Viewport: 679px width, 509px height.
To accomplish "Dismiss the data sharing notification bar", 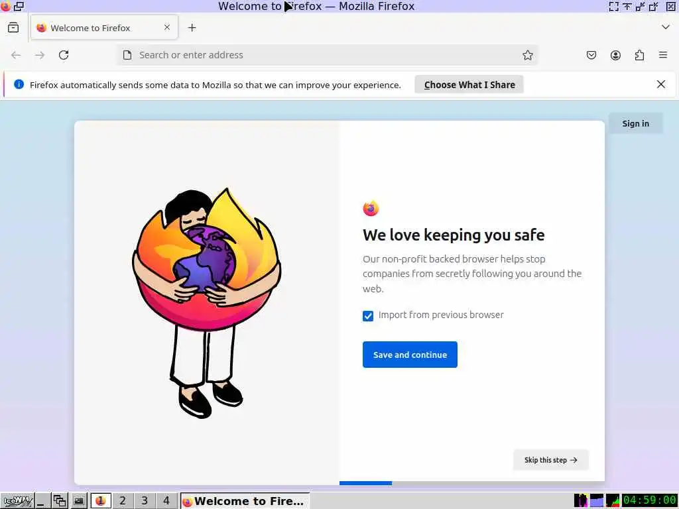I will point(661,84).
